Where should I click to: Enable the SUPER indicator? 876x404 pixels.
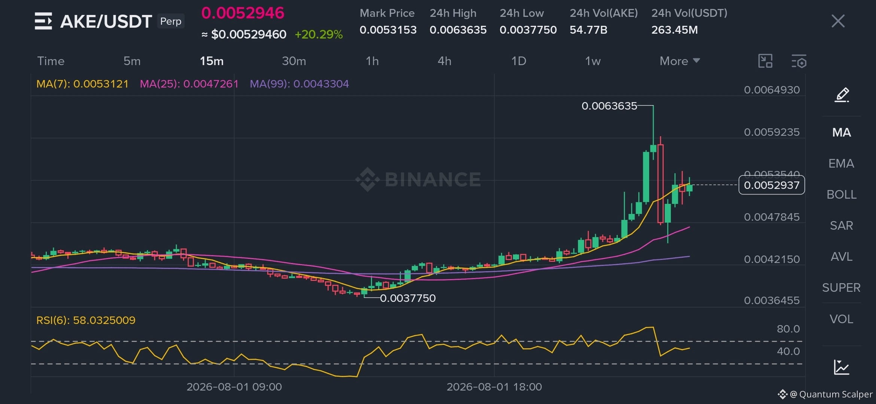tap(841, 288)
